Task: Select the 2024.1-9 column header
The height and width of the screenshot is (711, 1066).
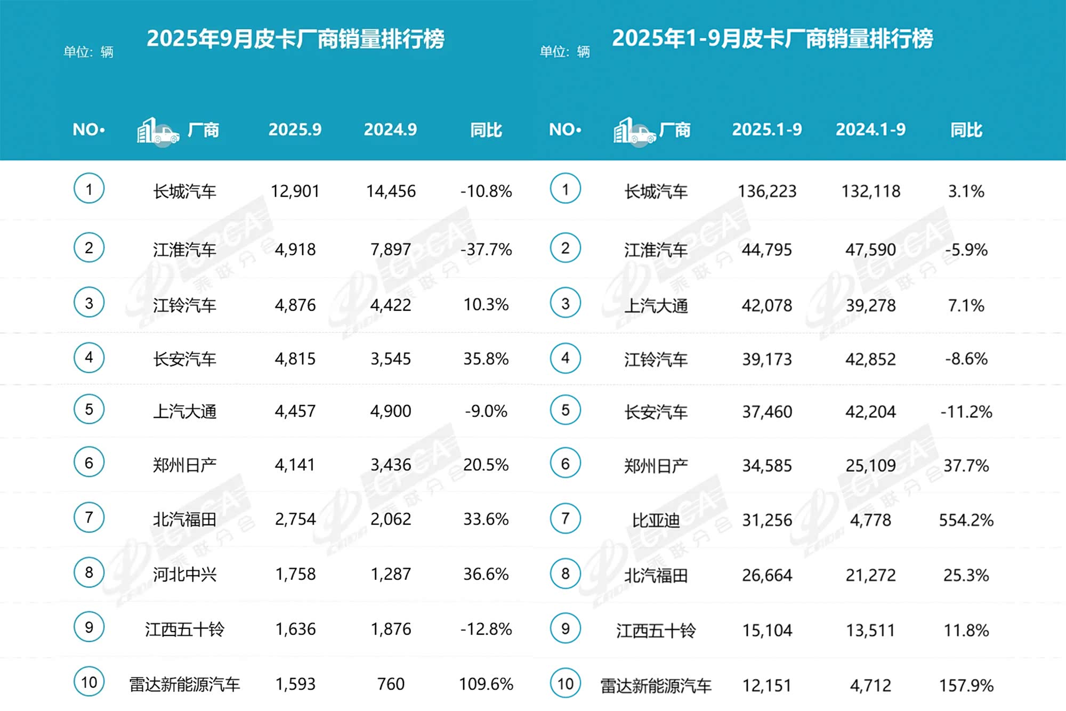Action: [x=870, y=130]
